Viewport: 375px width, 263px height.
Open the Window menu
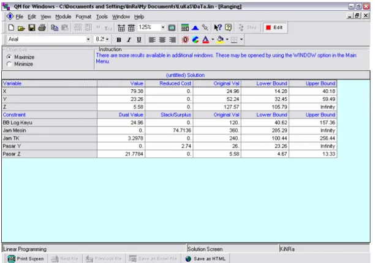coord(121,17)
